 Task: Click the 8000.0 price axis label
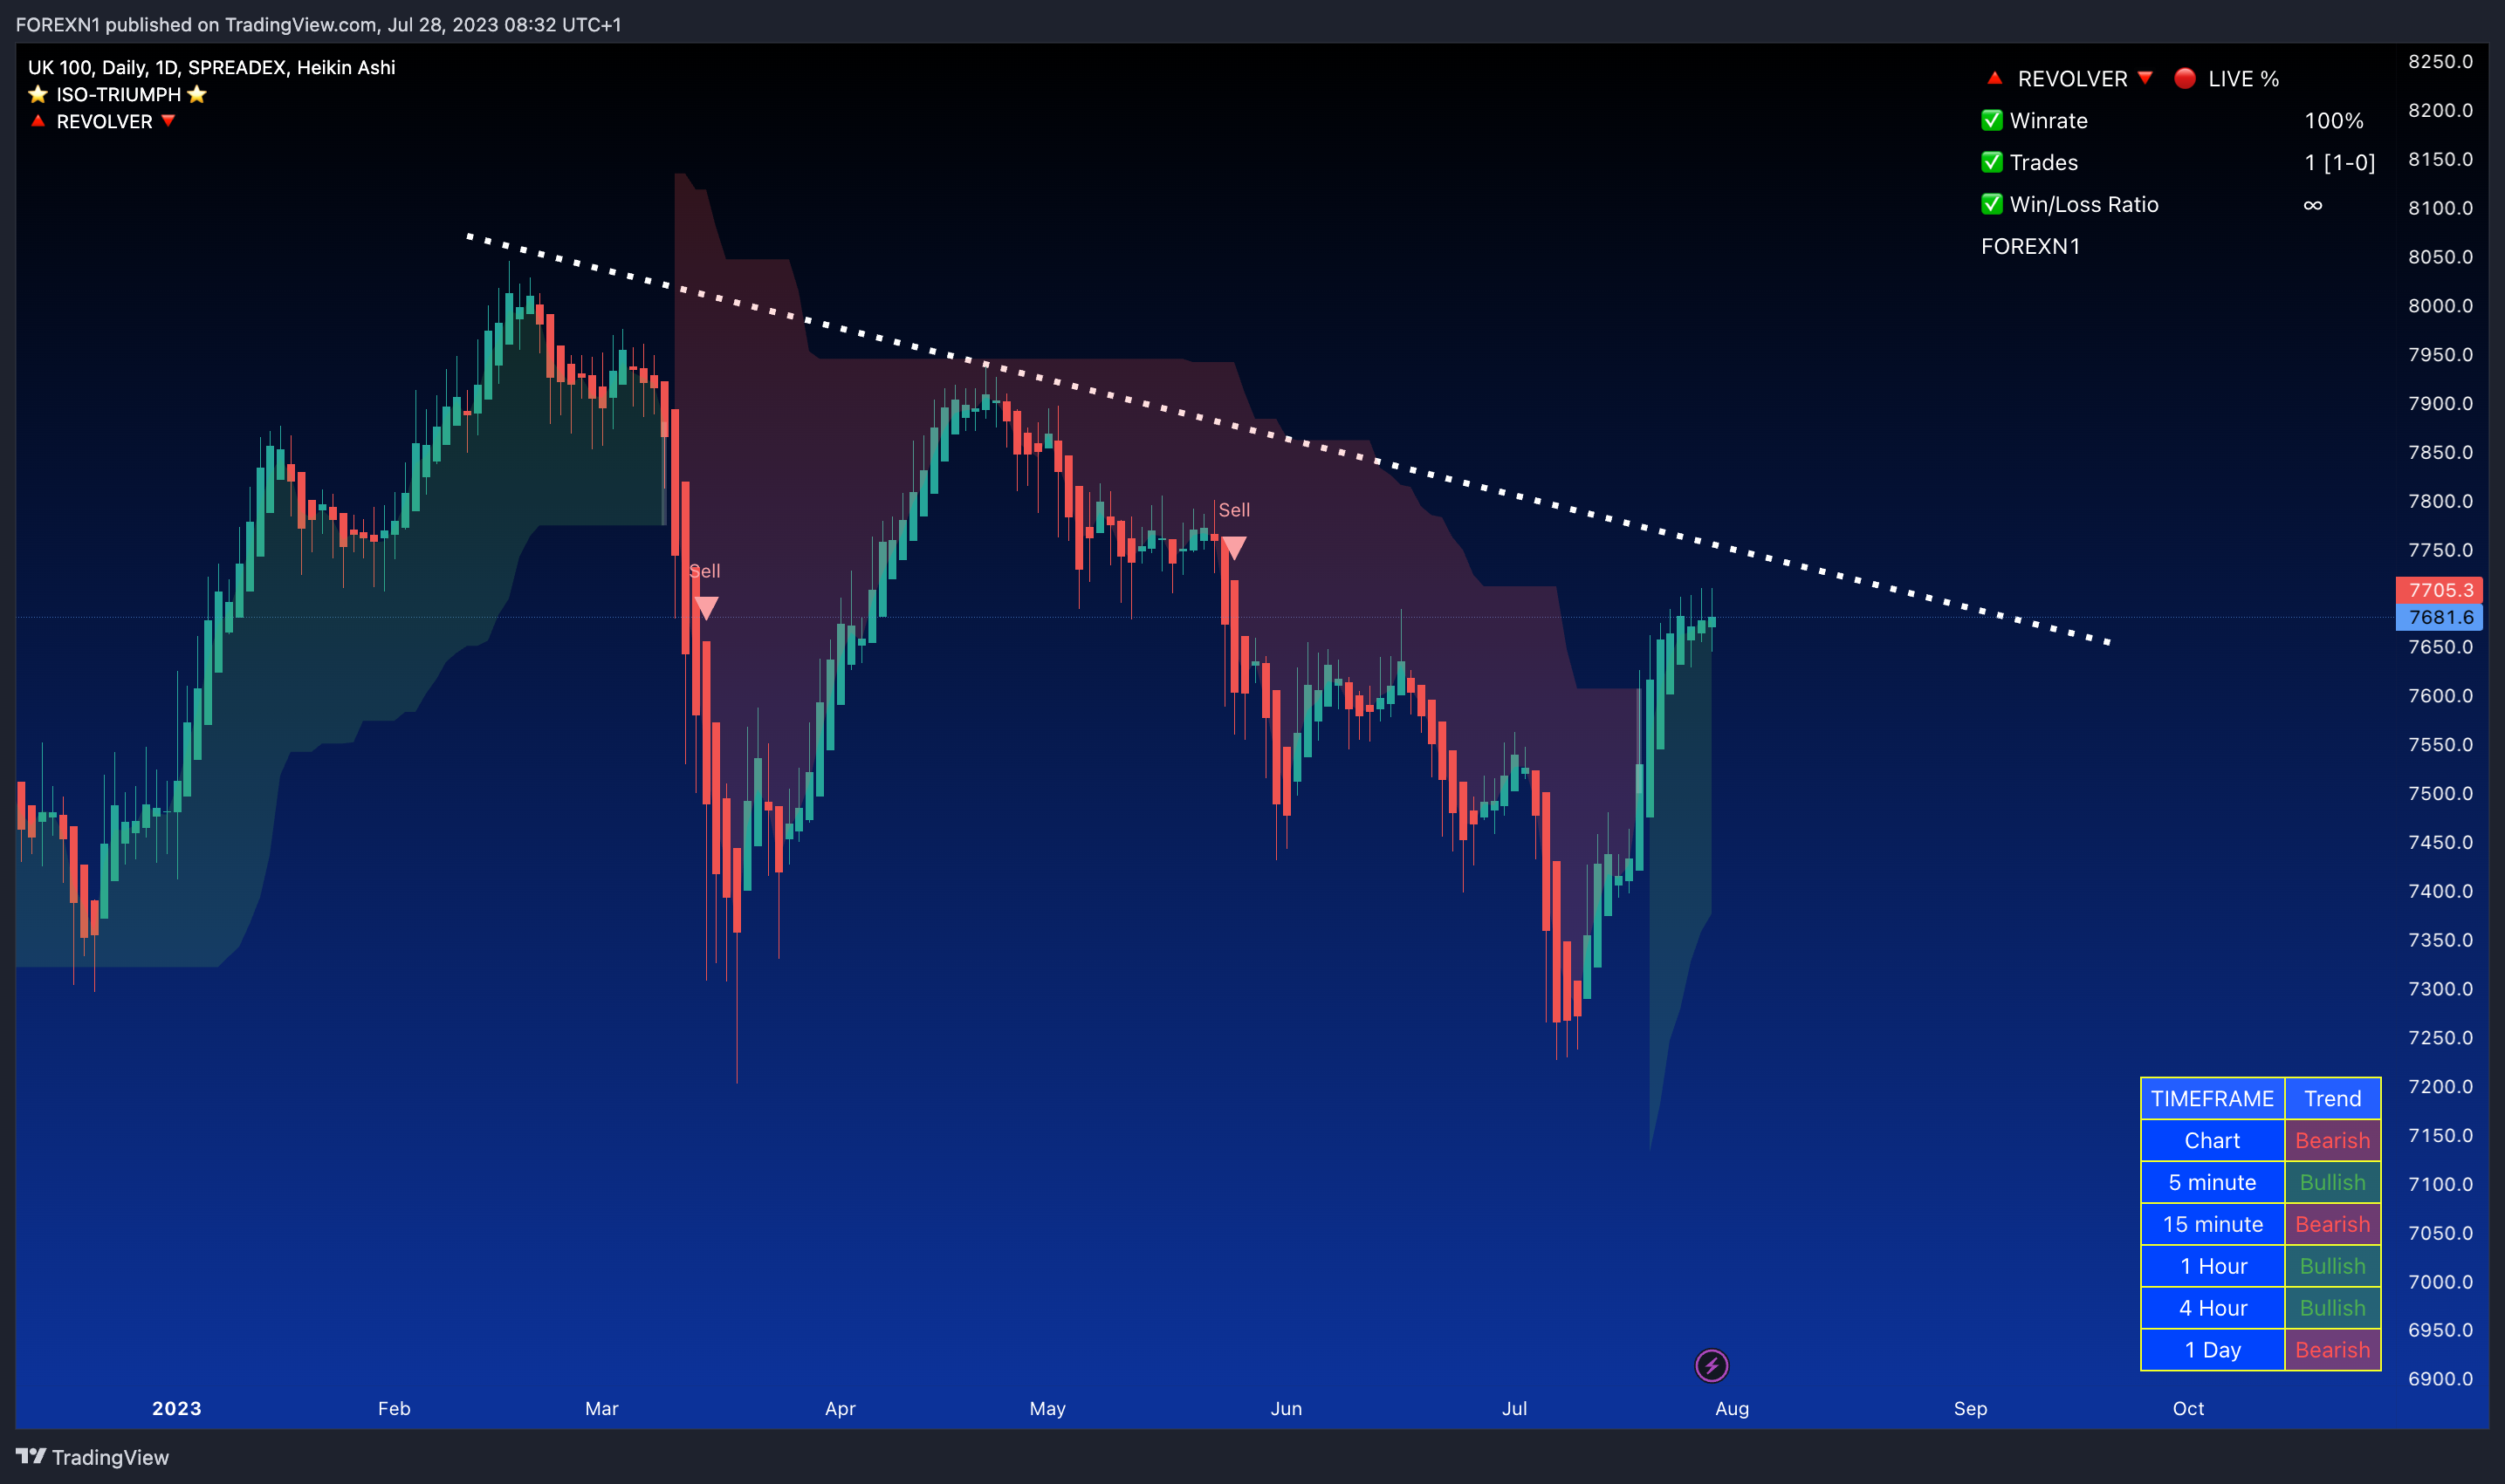[x=2440, y=306]
